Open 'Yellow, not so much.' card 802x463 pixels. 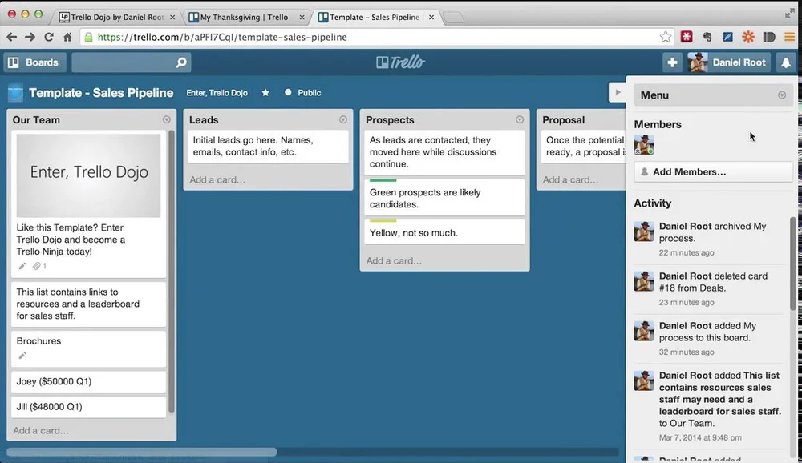(444, 231)
